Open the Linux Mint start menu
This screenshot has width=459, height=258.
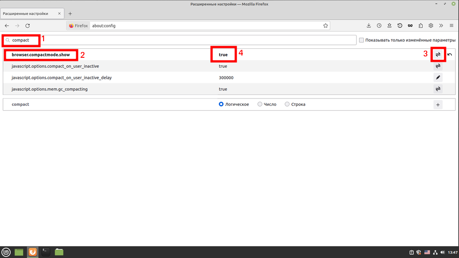point(6,252)
